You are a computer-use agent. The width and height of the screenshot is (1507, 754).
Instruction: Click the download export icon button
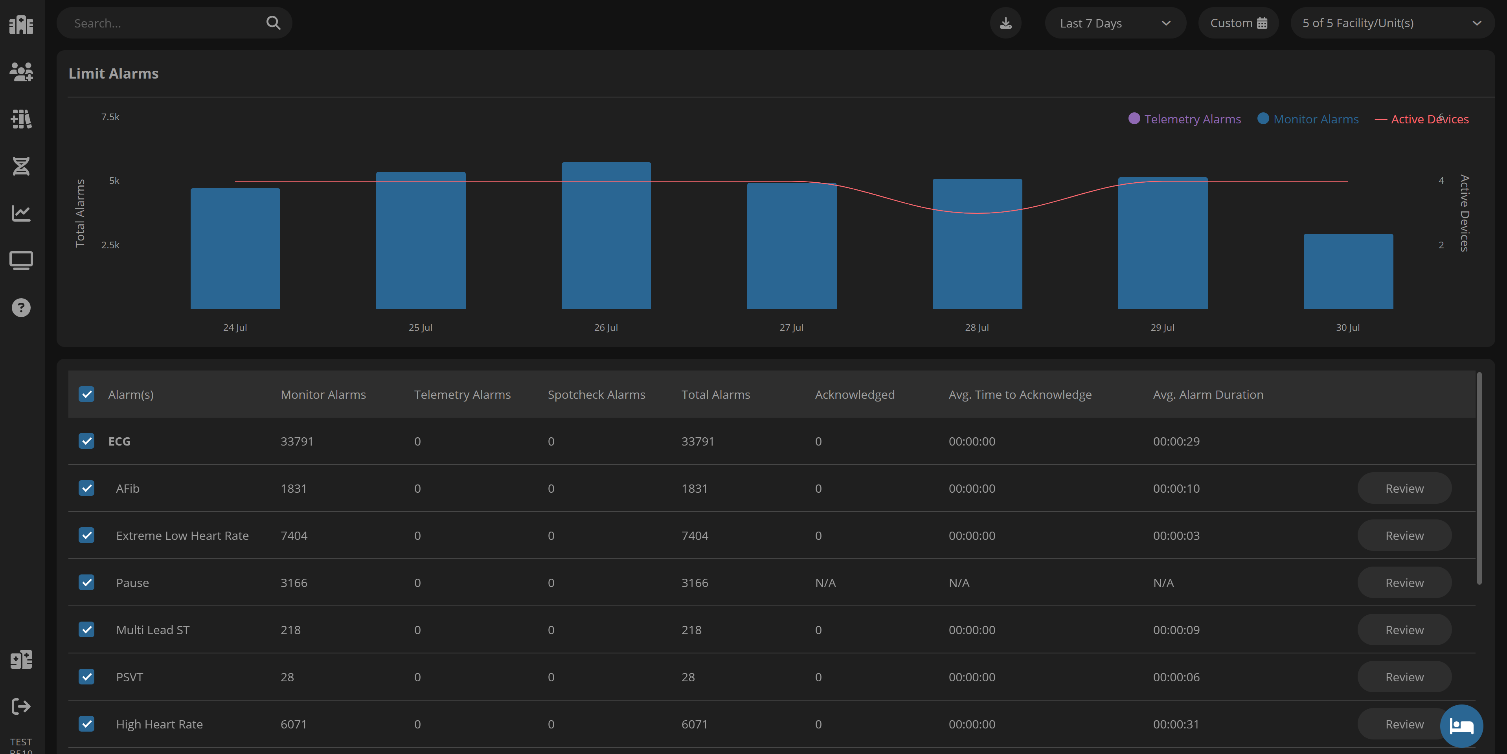1005,23
